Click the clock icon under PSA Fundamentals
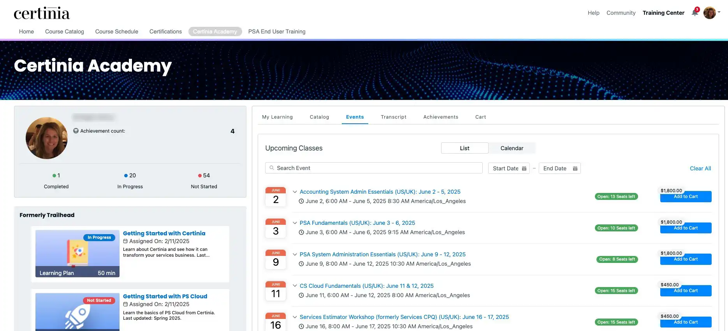The image size is (728, 331). [x=301, y=232]
